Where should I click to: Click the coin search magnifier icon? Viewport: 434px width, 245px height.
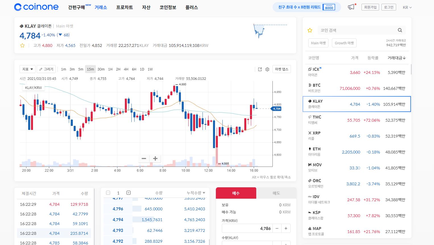[x=400, y=30]
